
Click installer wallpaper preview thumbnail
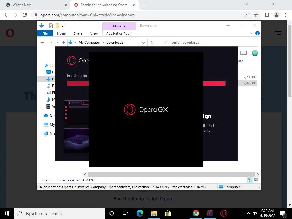click(76, 140)
